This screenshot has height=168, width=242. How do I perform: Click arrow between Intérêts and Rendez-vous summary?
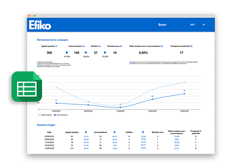105,53
